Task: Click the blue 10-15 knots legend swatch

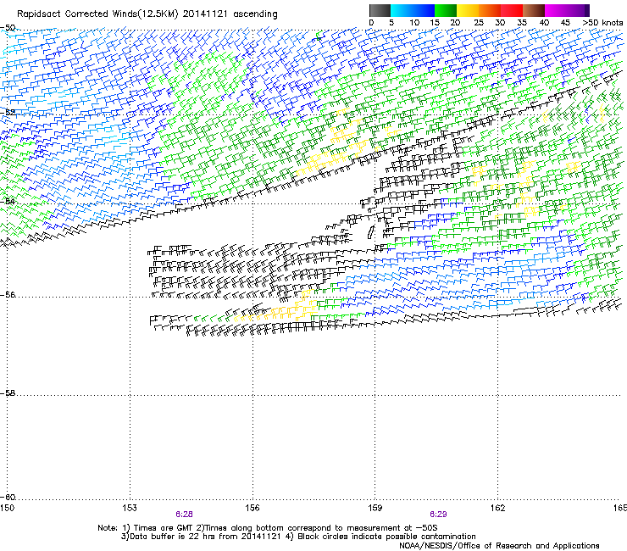Action: point(424,10)
